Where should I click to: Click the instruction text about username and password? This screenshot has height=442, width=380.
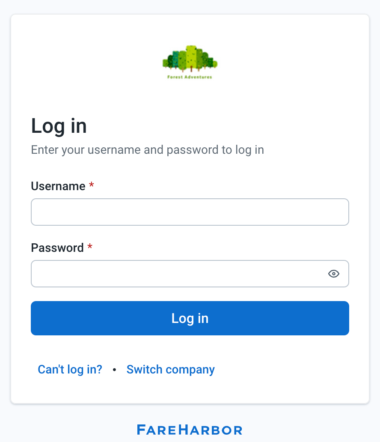[x=147, y=150]
